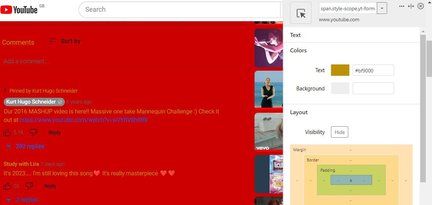Expand the 2 replies thread

22,200
